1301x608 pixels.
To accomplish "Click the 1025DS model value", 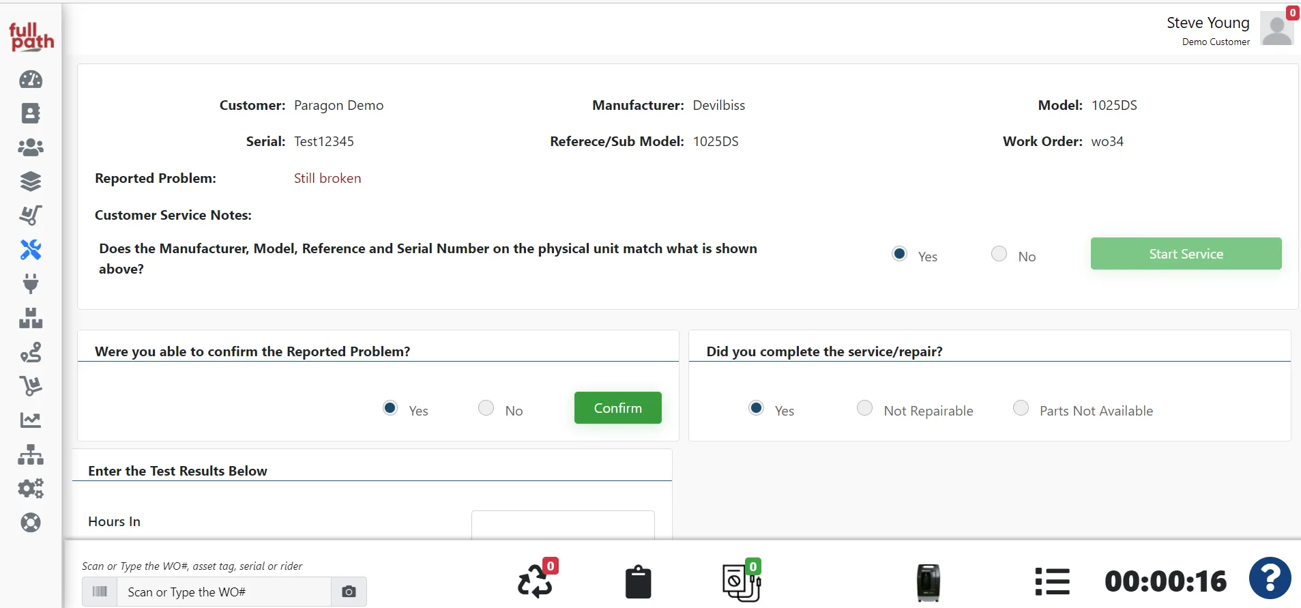I will [1114, 105].
